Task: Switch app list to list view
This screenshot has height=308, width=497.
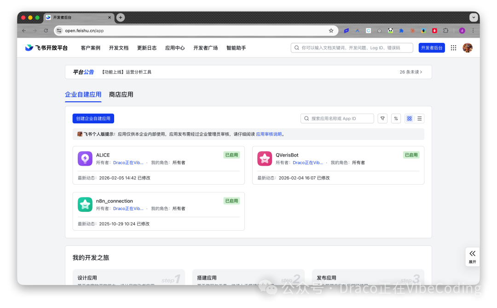Action: 419,118
